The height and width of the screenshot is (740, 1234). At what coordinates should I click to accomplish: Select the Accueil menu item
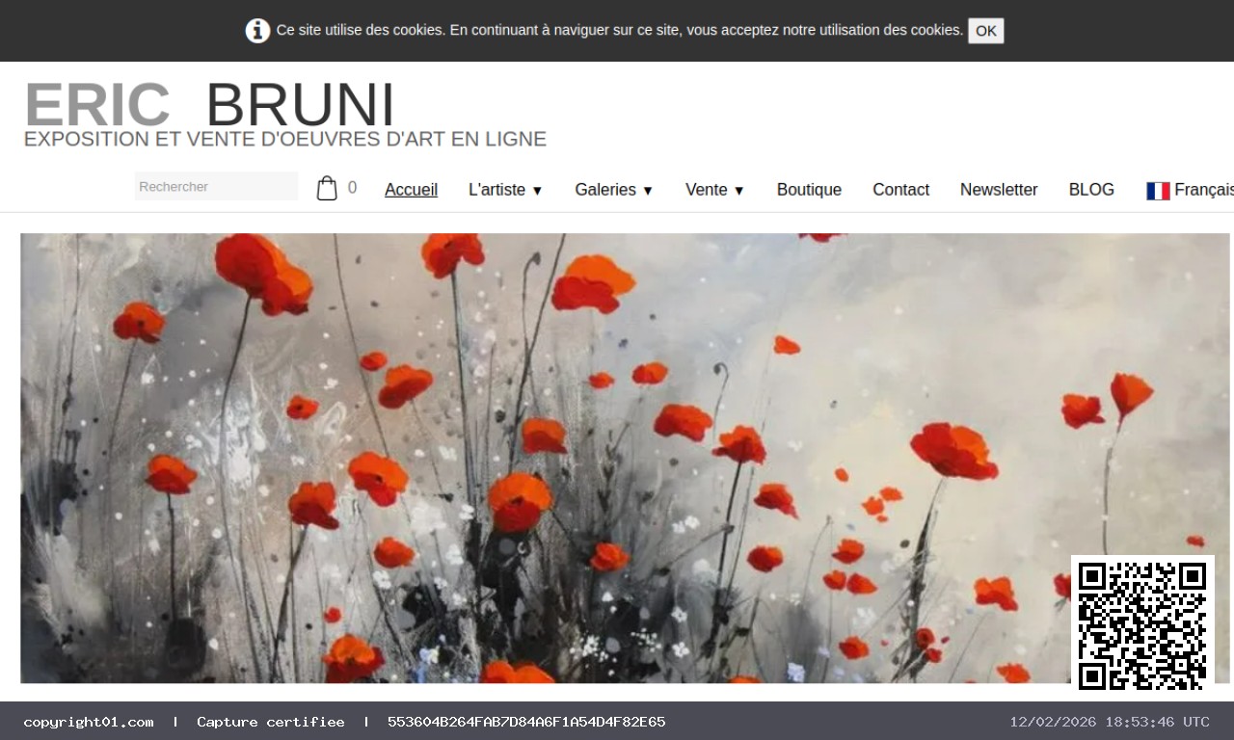(411, 190)
